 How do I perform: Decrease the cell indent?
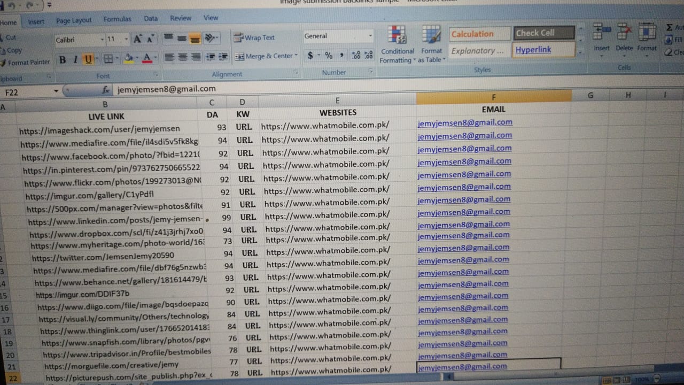coord(211,56)
